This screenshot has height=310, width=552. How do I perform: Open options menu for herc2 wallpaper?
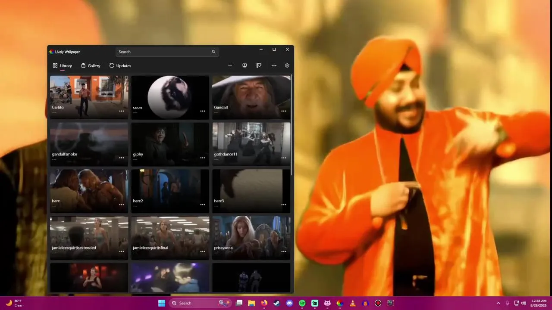[x=203, y=205]
